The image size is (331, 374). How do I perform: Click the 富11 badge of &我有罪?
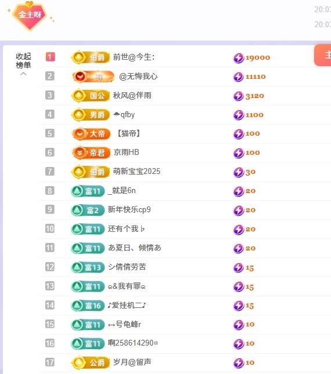88,286
